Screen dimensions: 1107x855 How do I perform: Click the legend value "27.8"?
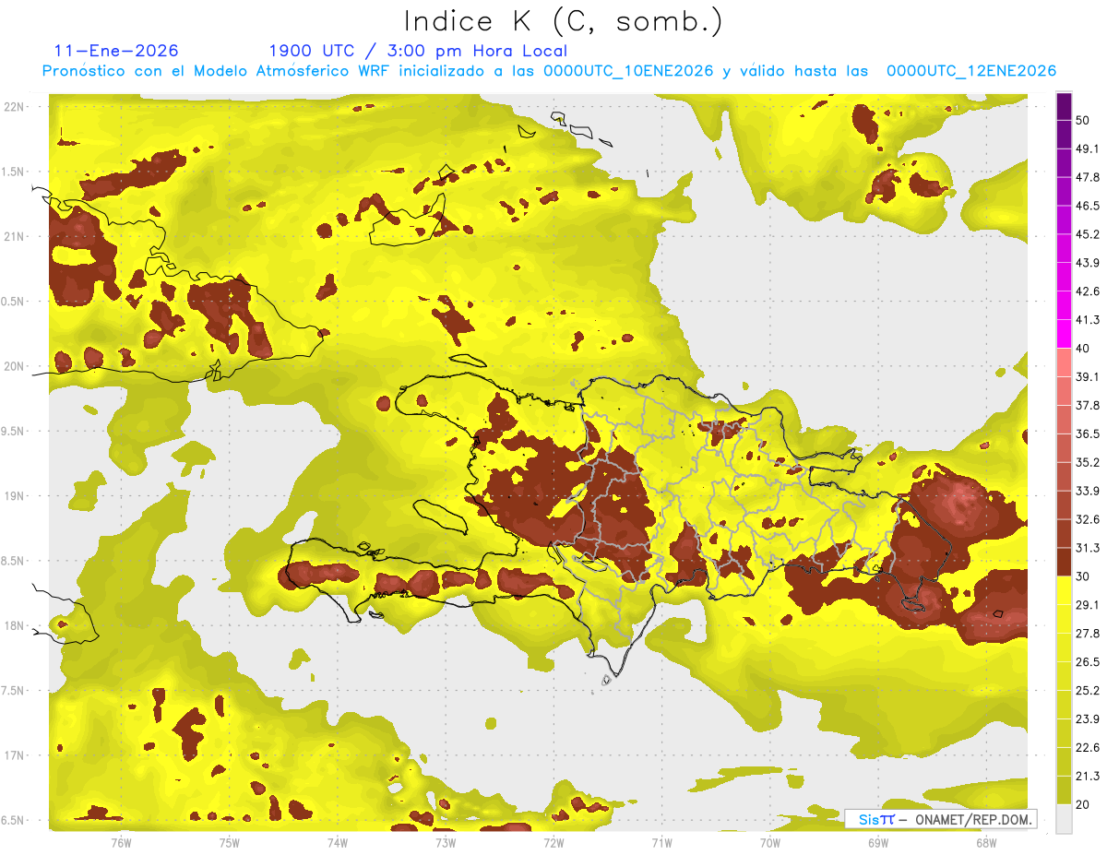[1087, 634]
